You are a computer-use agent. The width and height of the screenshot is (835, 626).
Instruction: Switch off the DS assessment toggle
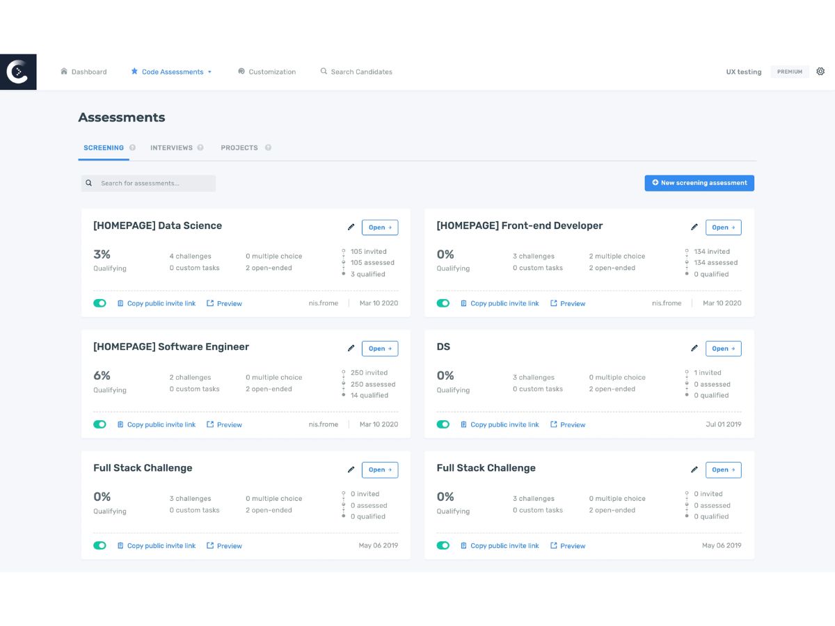(443, 424)
